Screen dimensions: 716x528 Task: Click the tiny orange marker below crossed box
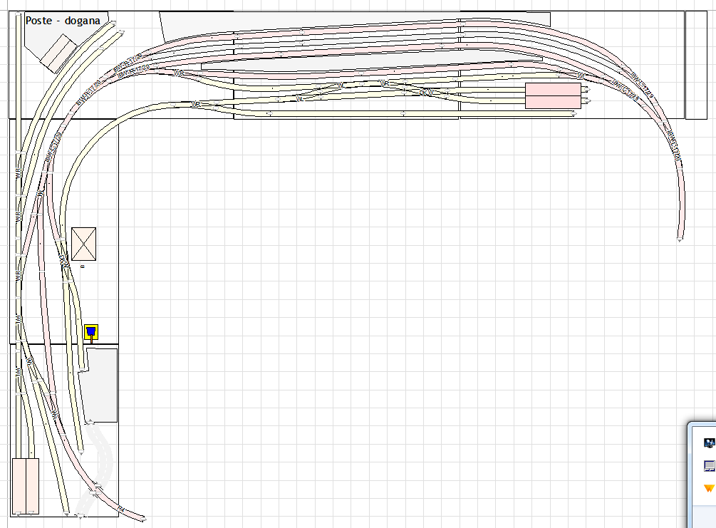click(x=83, y=266)
